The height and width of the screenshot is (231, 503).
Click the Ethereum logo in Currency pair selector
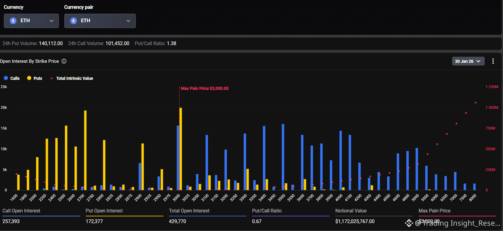[74, 21]
